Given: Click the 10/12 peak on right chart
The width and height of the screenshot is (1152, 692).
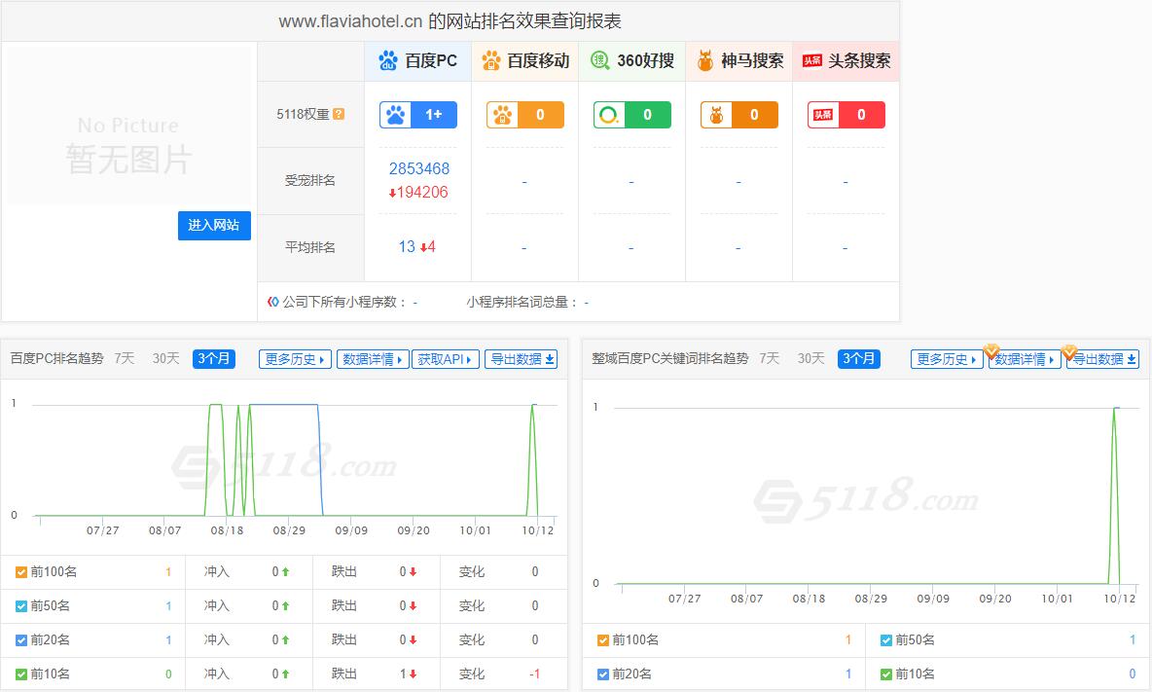Looking at the screenshot, I should (x=1115, y=409).
